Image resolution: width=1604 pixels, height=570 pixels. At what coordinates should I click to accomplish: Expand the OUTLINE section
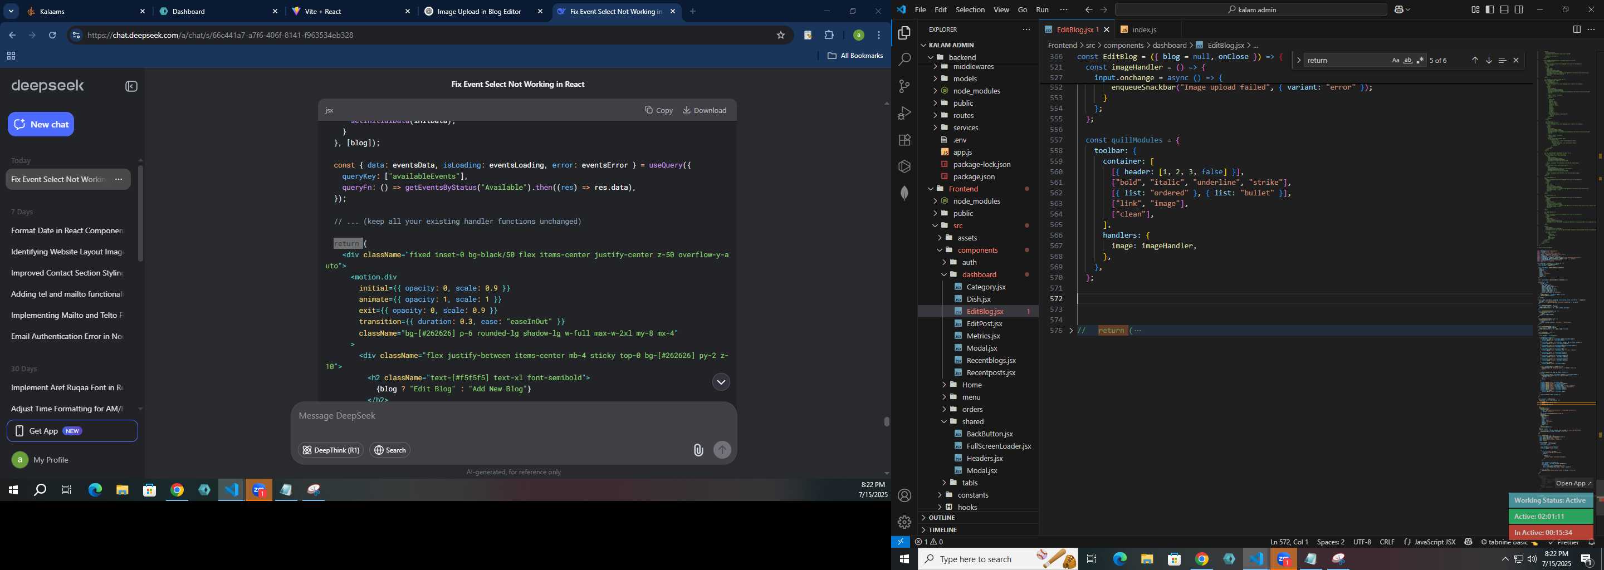(x=941, y=518)
